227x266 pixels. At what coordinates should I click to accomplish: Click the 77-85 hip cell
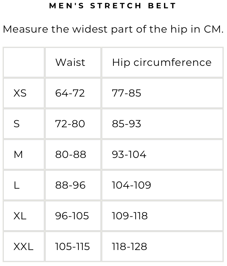pos(126,93)
